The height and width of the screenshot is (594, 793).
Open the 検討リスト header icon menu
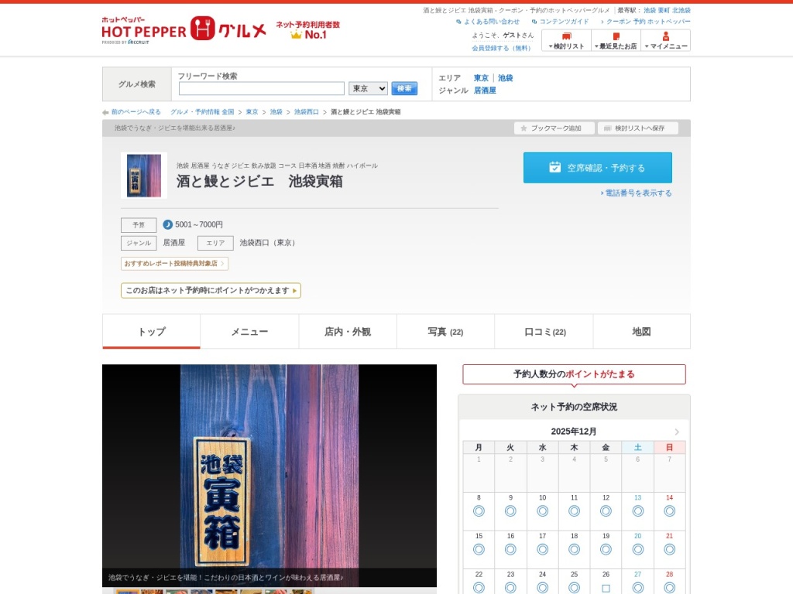coord(566,40)
